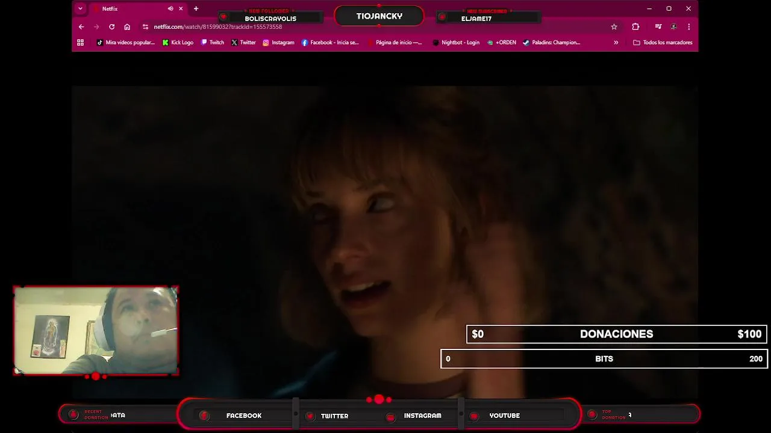Open a new browser tab
771x433 pixels.
click(x=196, y=8)
